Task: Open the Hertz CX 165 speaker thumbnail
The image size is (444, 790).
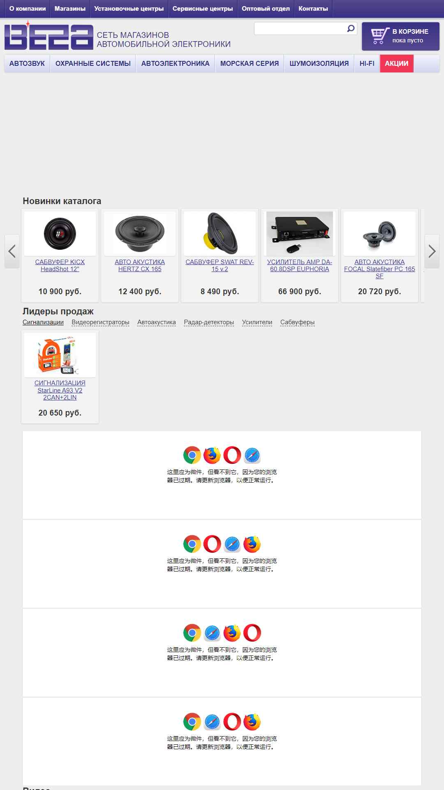Action: [x=140, y=233]
